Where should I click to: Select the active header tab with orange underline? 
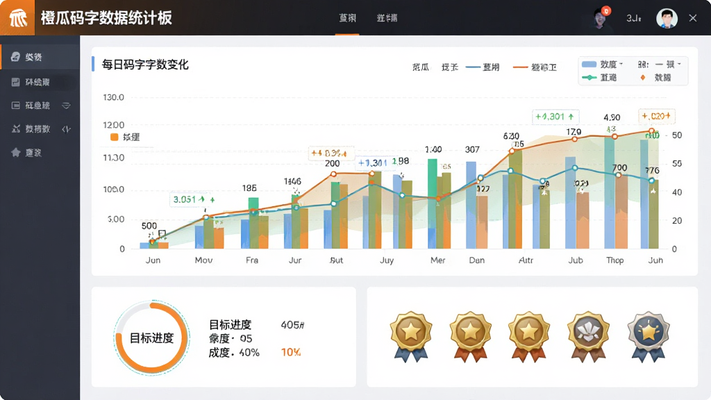click(347, 18)
